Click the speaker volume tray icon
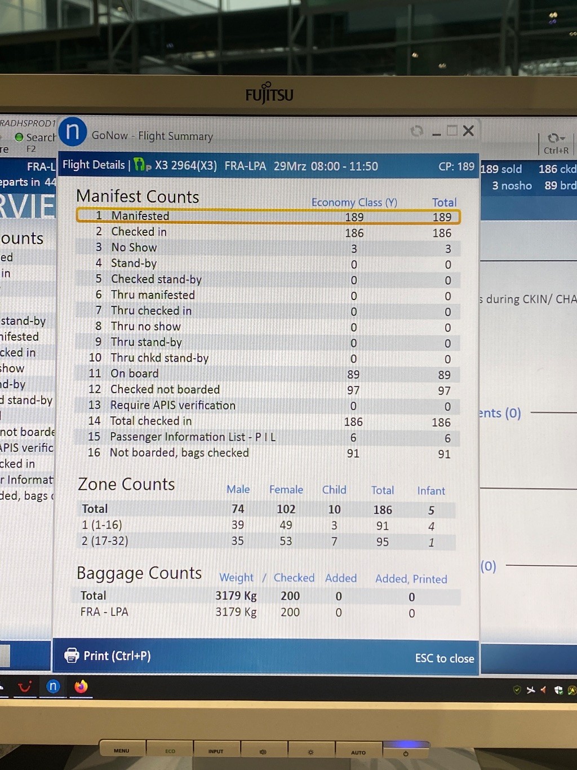577x770 pixels. pos(544,690)
